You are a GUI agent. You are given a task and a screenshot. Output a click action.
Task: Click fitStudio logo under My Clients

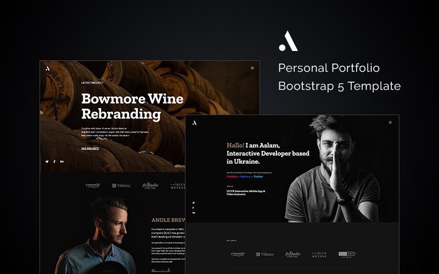point(293,254)
